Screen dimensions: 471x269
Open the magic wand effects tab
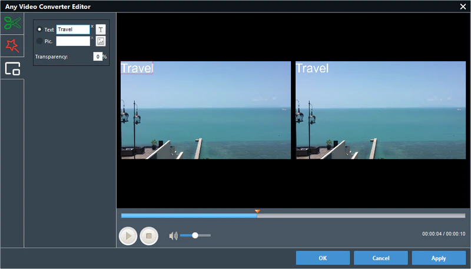click(x=12, y=46)
